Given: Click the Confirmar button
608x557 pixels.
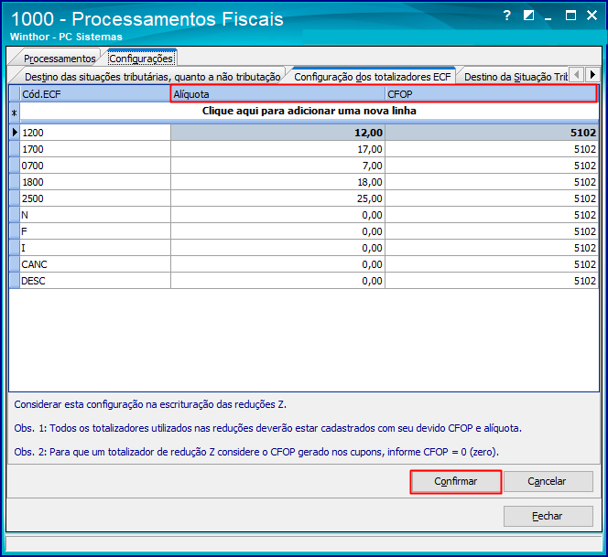Looking at the screenshot, I should [x=456, y=481].
